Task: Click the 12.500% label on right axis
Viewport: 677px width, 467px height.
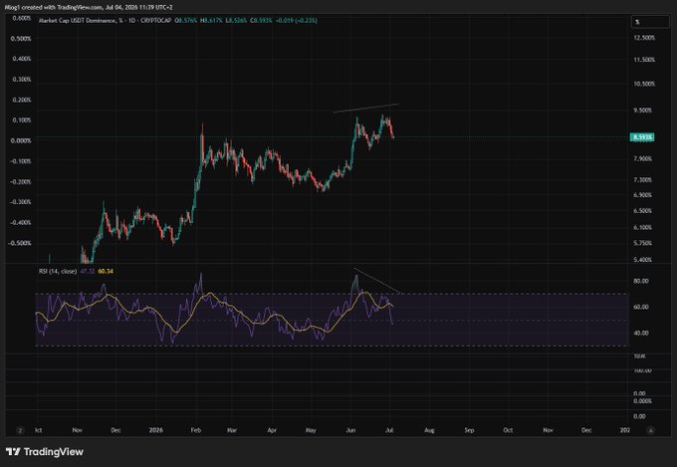Action: [644, 38]
